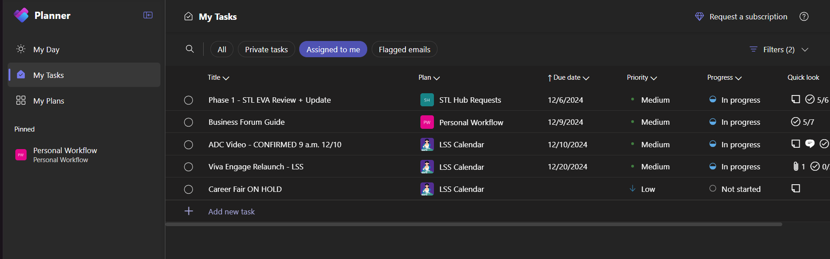Mark ADC Video task complete
This screenshot has width=830, height=259.
point(188,145)
